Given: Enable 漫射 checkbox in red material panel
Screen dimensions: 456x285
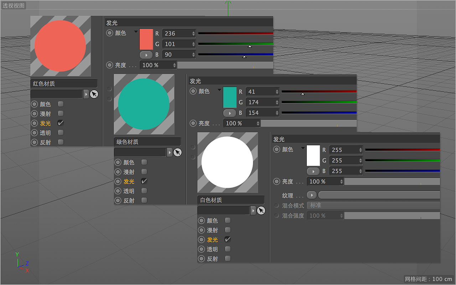Looking at the screenshot, I should point(61,113).
